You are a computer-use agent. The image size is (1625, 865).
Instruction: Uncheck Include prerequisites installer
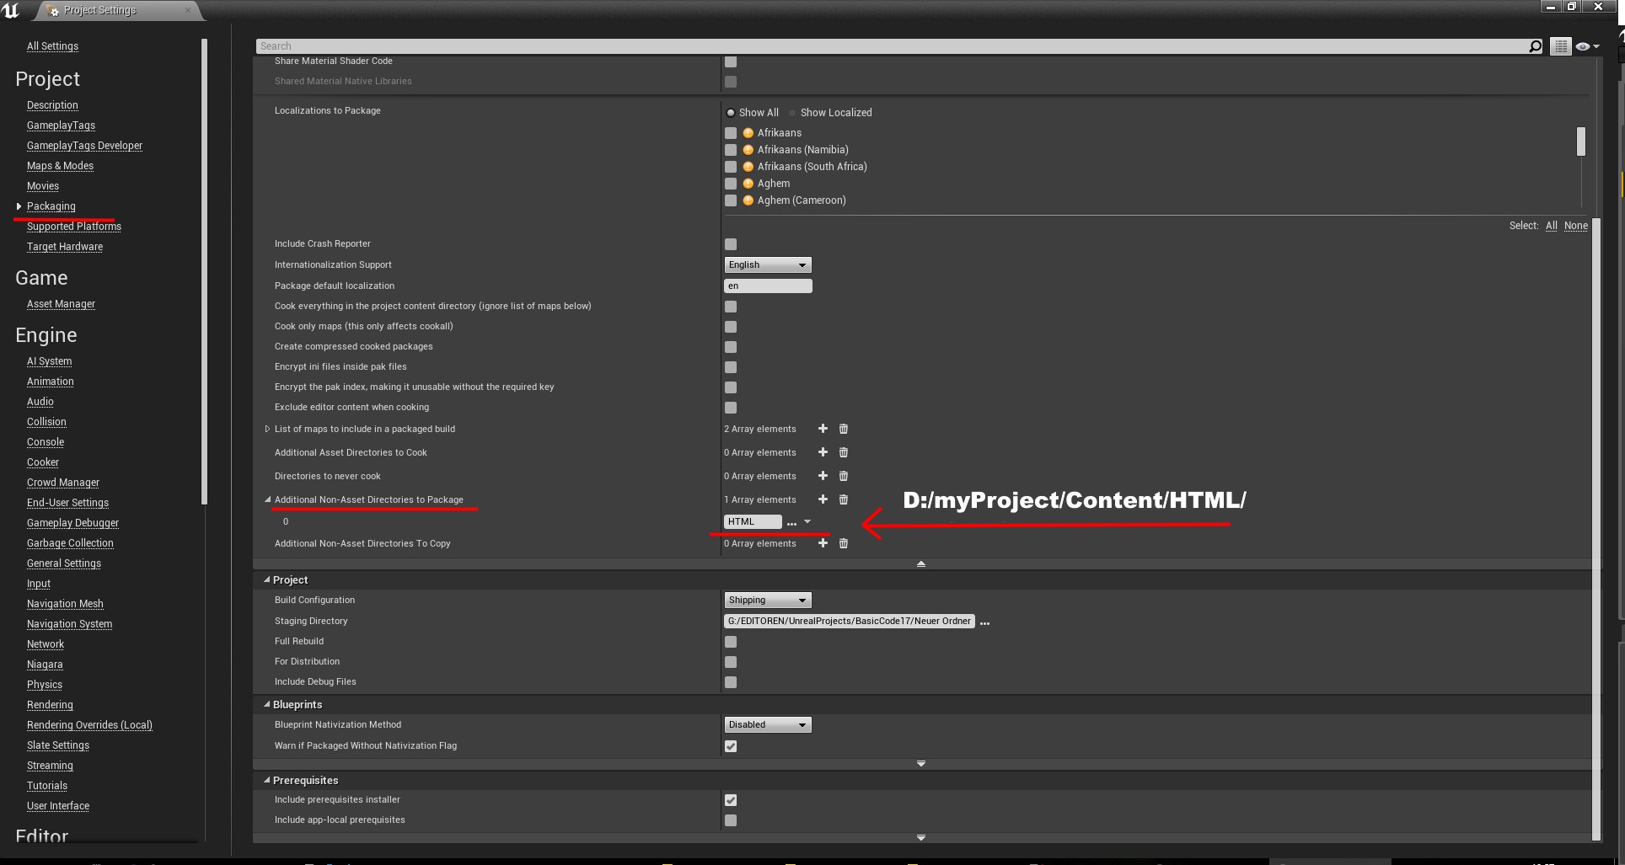(731, 800)
